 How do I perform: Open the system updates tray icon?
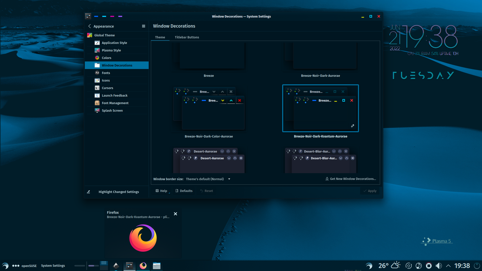coord(409,265)
